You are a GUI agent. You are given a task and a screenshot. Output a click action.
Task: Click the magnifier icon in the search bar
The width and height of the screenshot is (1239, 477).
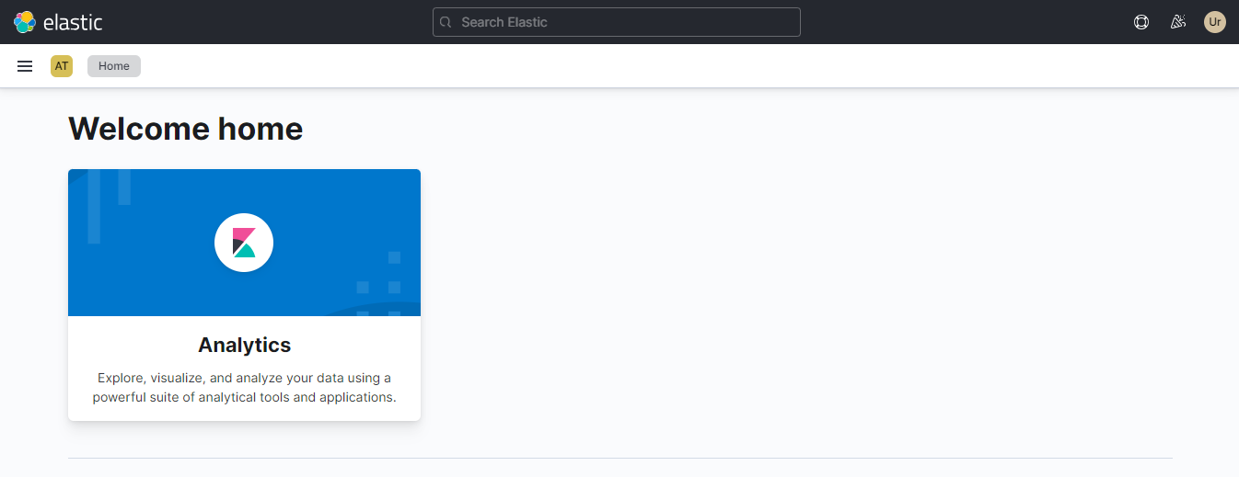coord(446,22)
